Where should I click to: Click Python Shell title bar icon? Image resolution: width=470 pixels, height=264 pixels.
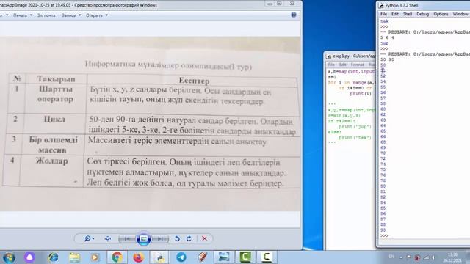point(381,5)
